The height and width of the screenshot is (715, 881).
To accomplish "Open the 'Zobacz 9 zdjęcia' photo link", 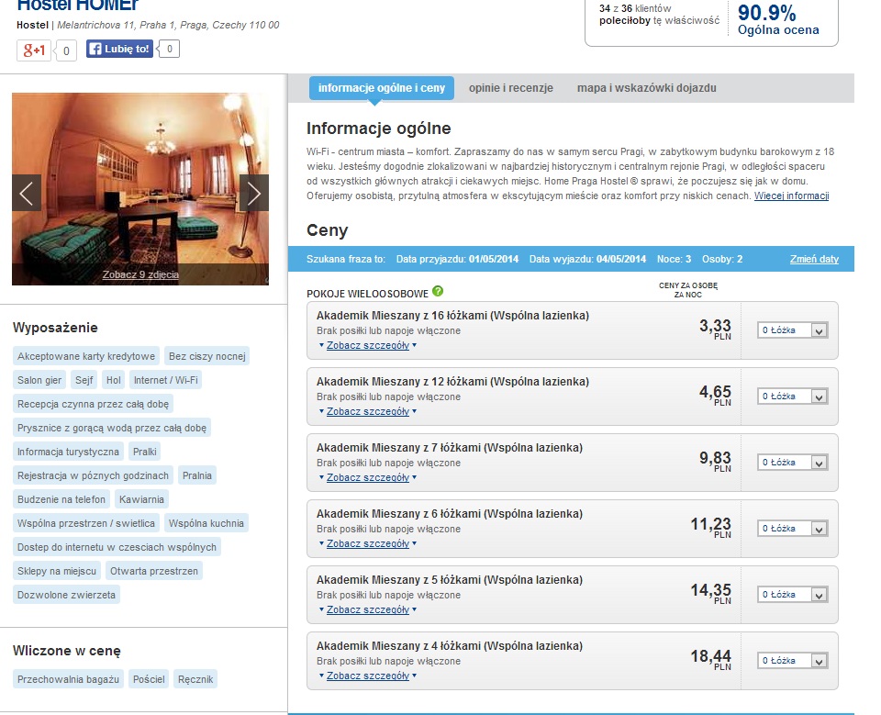I will (x=140, y=274).
